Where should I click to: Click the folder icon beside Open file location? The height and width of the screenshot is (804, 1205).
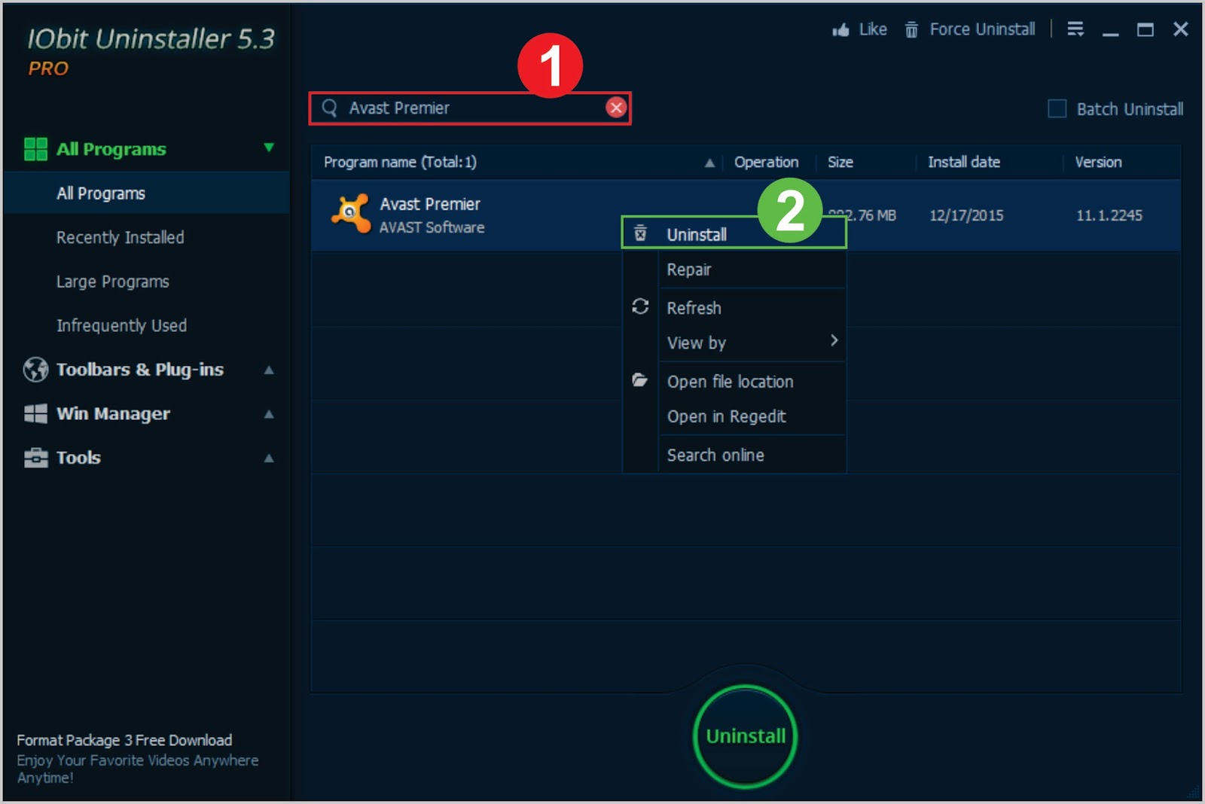(x=639, y=379)
